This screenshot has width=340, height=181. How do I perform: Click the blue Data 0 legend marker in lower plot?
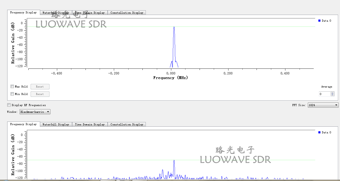(x=319, y=132)
